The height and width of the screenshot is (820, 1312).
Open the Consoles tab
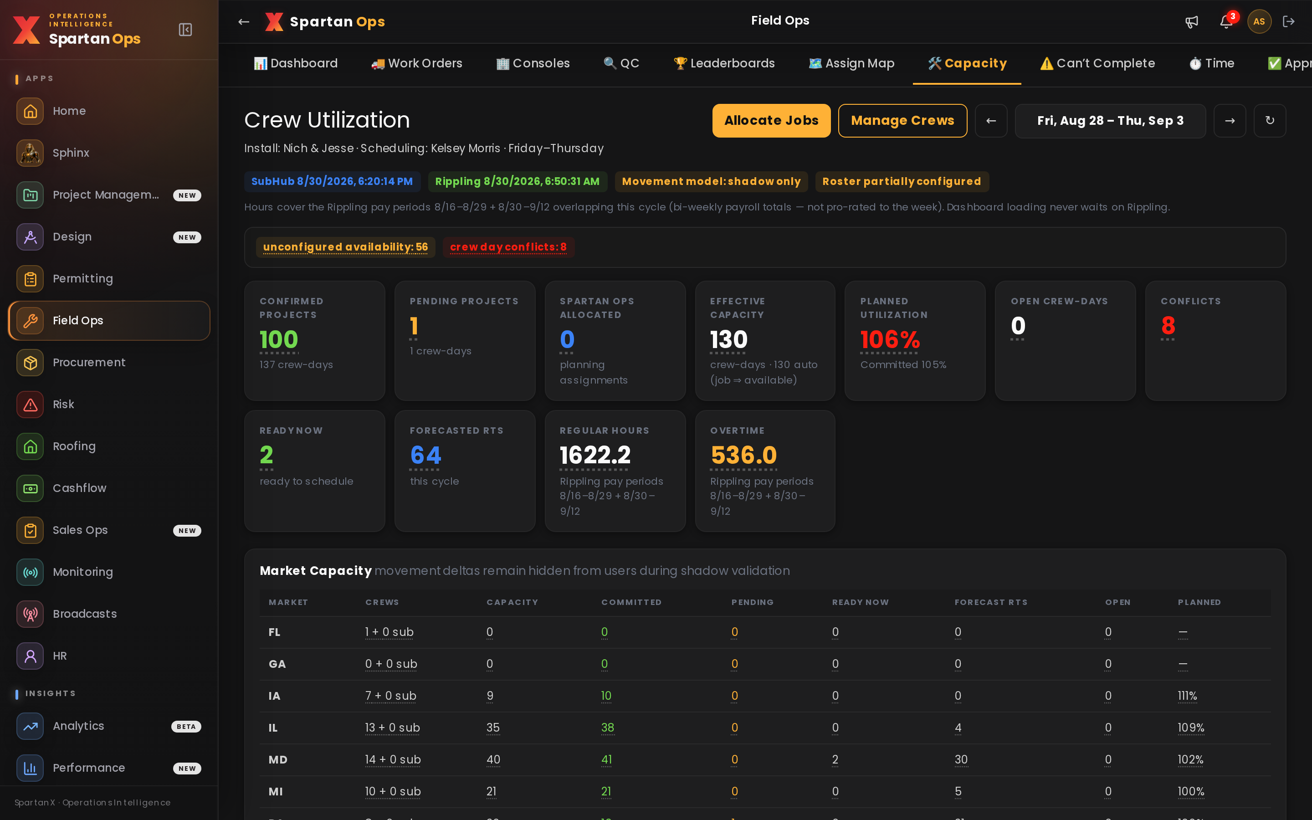tap(533, 63)
